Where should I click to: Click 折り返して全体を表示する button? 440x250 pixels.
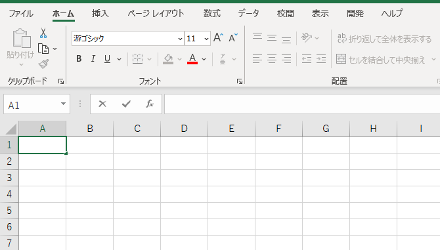(x=384, y=39)
